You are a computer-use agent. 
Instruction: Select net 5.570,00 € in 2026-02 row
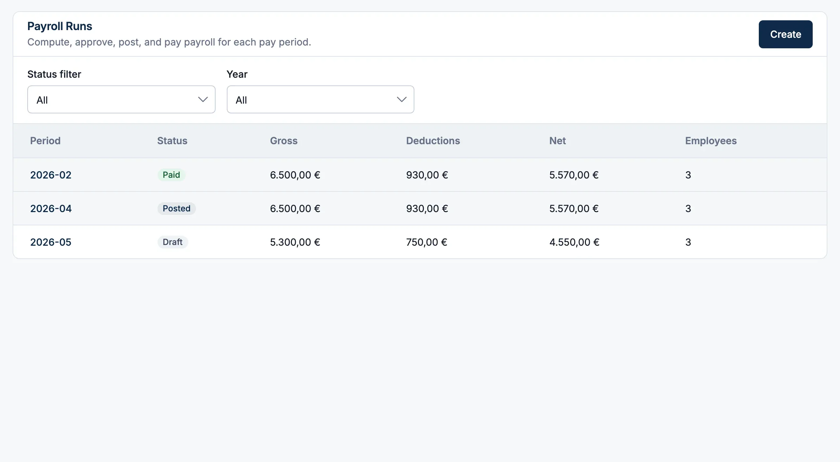(574, 175)
